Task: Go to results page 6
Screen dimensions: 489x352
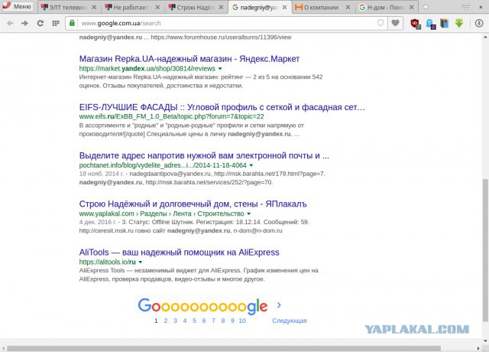Action: pyautogui.click(x=204, y=321)
